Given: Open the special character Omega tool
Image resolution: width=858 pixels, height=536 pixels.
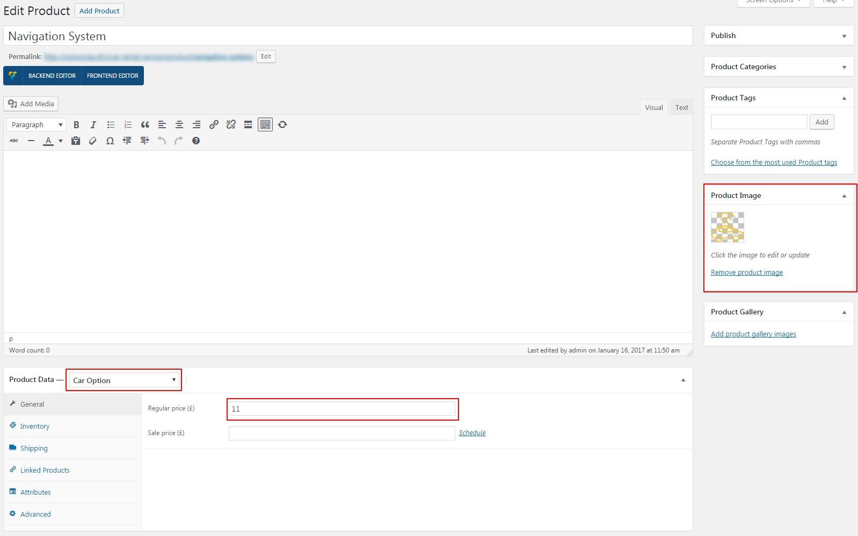Looking at the screenshot, I should click(x=110, y=141).
